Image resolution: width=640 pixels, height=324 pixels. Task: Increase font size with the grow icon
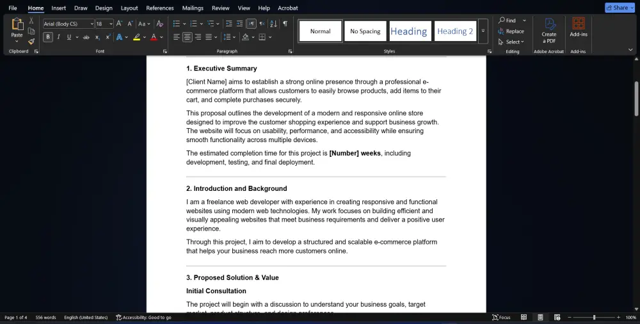(119, 24)
